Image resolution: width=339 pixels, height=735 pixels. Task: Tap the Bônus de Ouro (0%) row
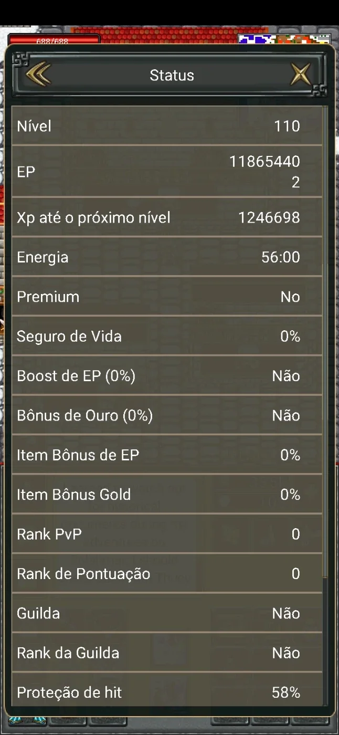pos(167,415)
